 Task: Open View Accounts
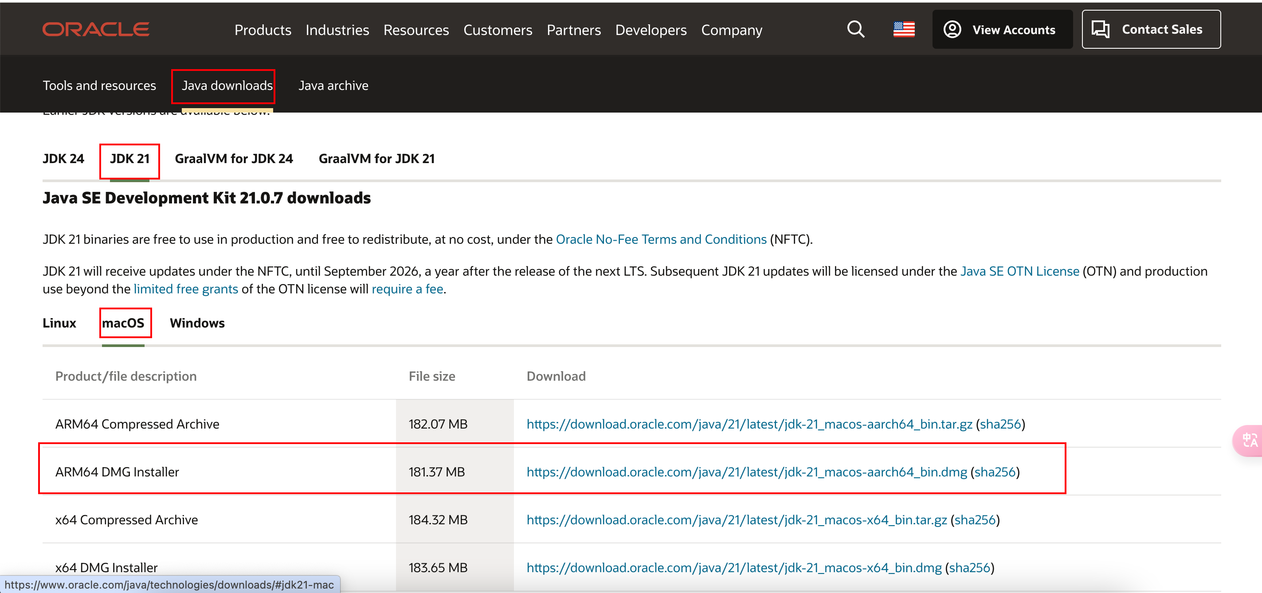(1002, 29)
